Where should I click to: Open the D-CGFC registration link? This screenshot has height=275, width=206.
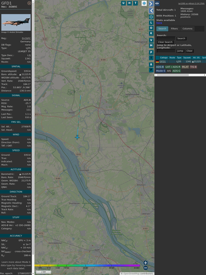point(26,38)
